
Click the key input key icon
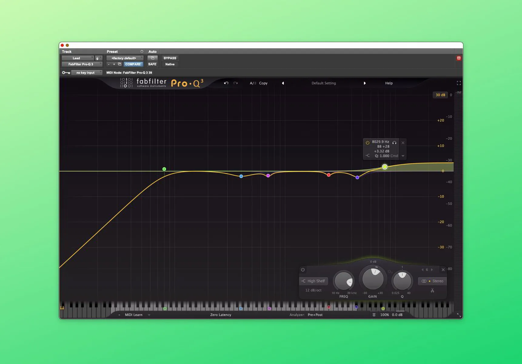click(x=66, y=73)
